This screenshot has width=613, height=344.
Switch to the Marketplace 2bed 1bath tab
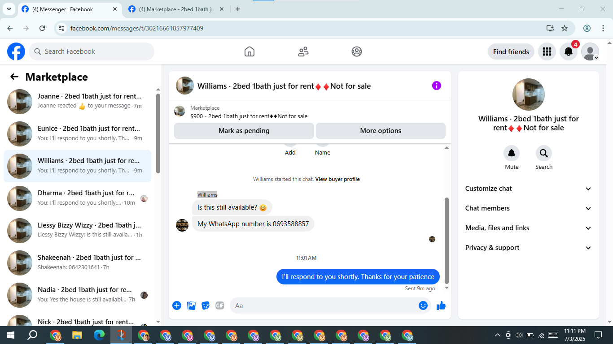point(176,9)
